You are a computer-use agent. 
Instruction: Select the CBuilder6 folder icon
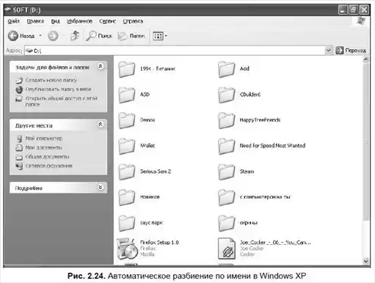click(226, 95)
